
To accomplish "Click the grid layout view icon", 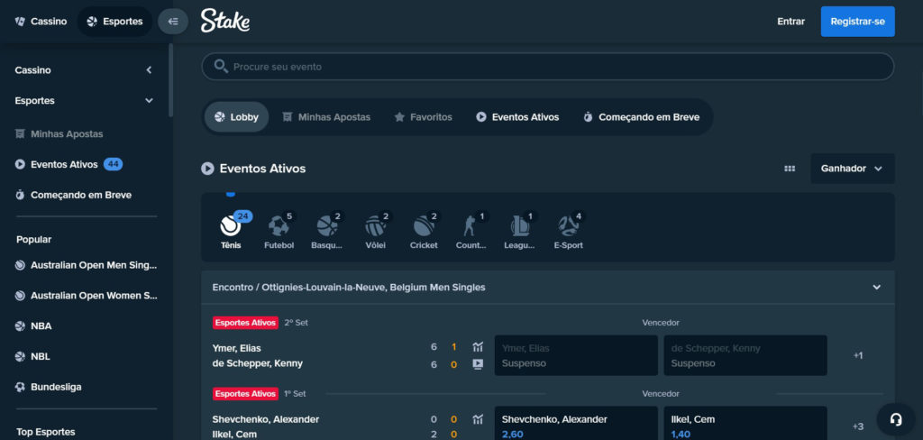I will (x=790, y=169).
